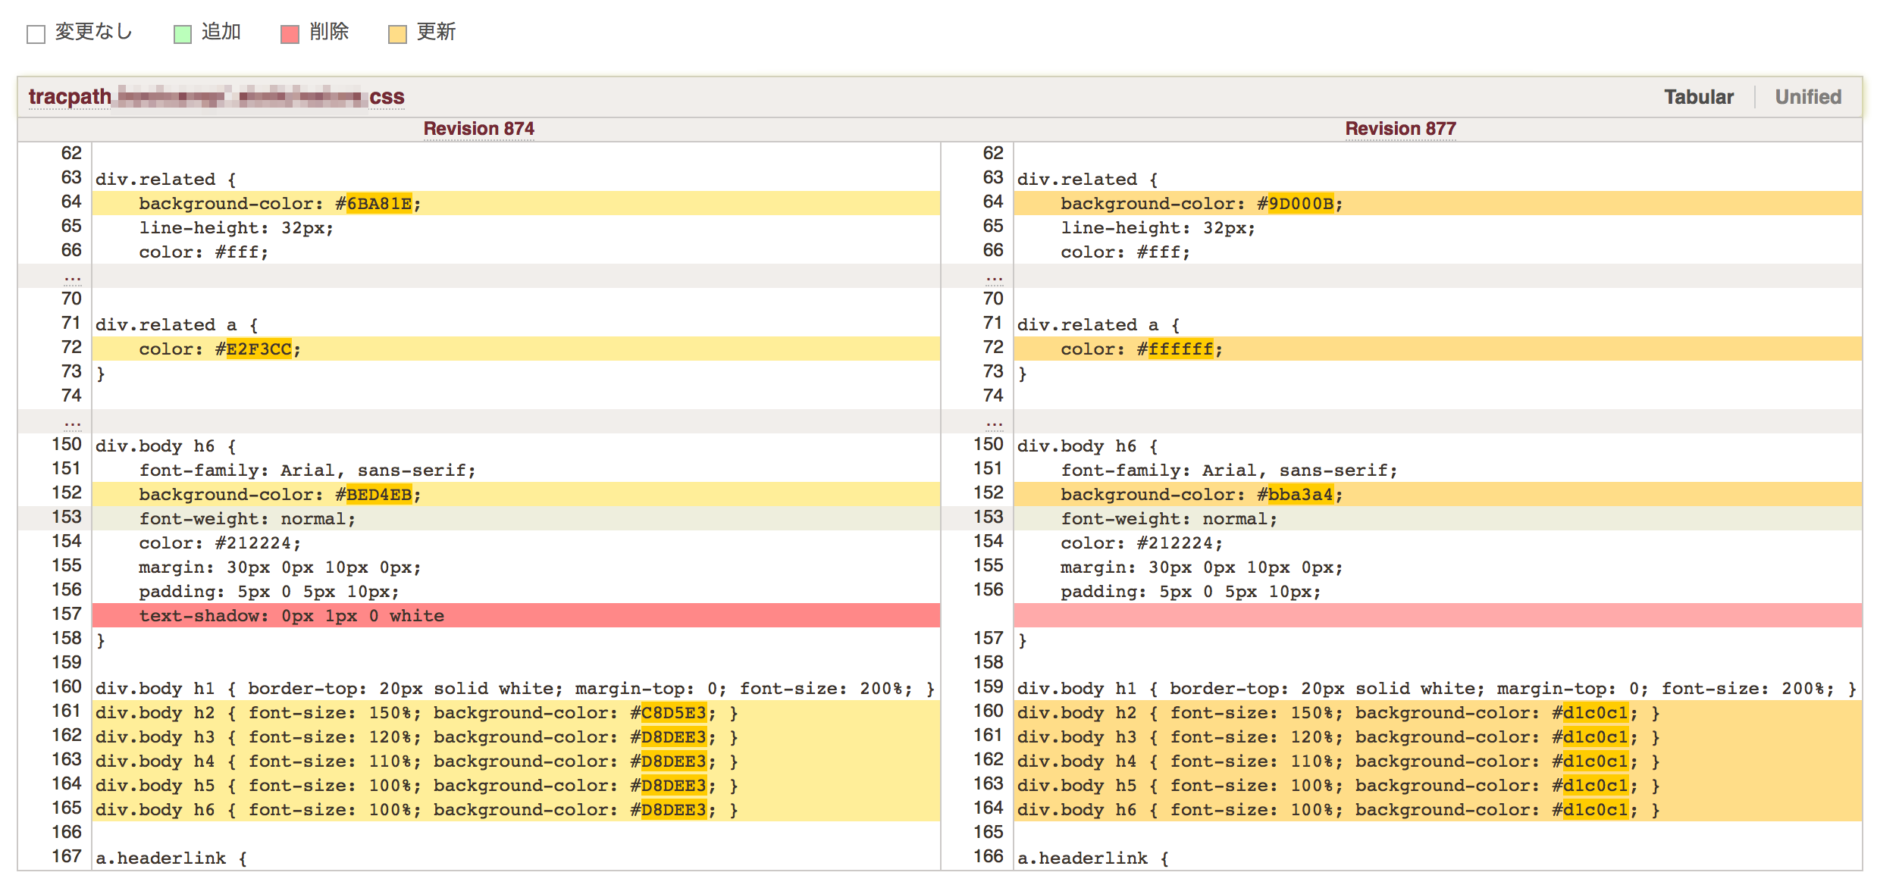Expand the left ellipsis after line 74

click(x=72, y=422)
